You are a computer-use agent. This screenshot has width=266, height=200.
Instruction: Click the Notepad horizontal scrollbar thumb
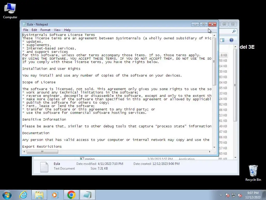[42, 152]
